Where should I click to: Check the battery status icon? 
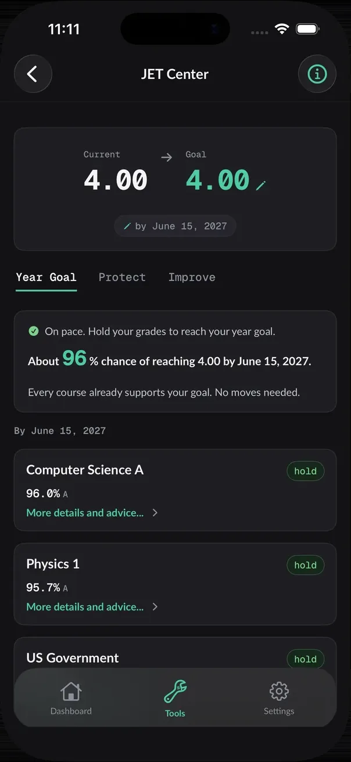[307, 29]
